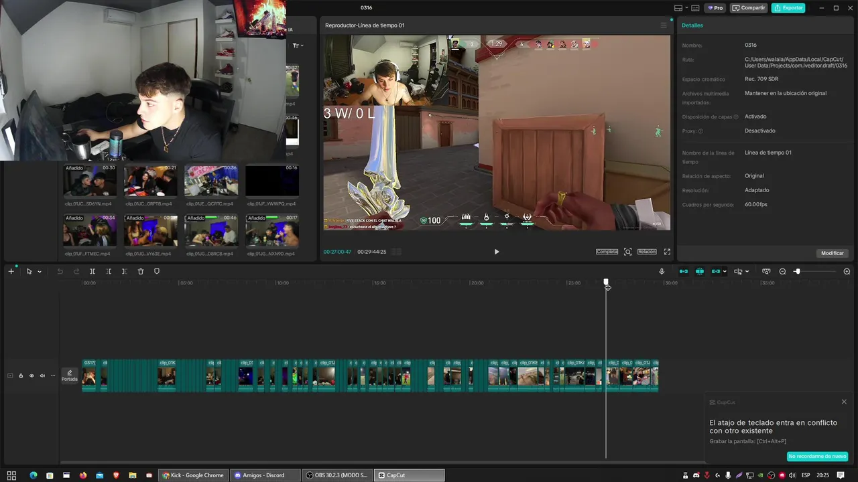Screen dimensions: 858x482
Task: Expand the player to fullscreen
Action: (667, 252)
